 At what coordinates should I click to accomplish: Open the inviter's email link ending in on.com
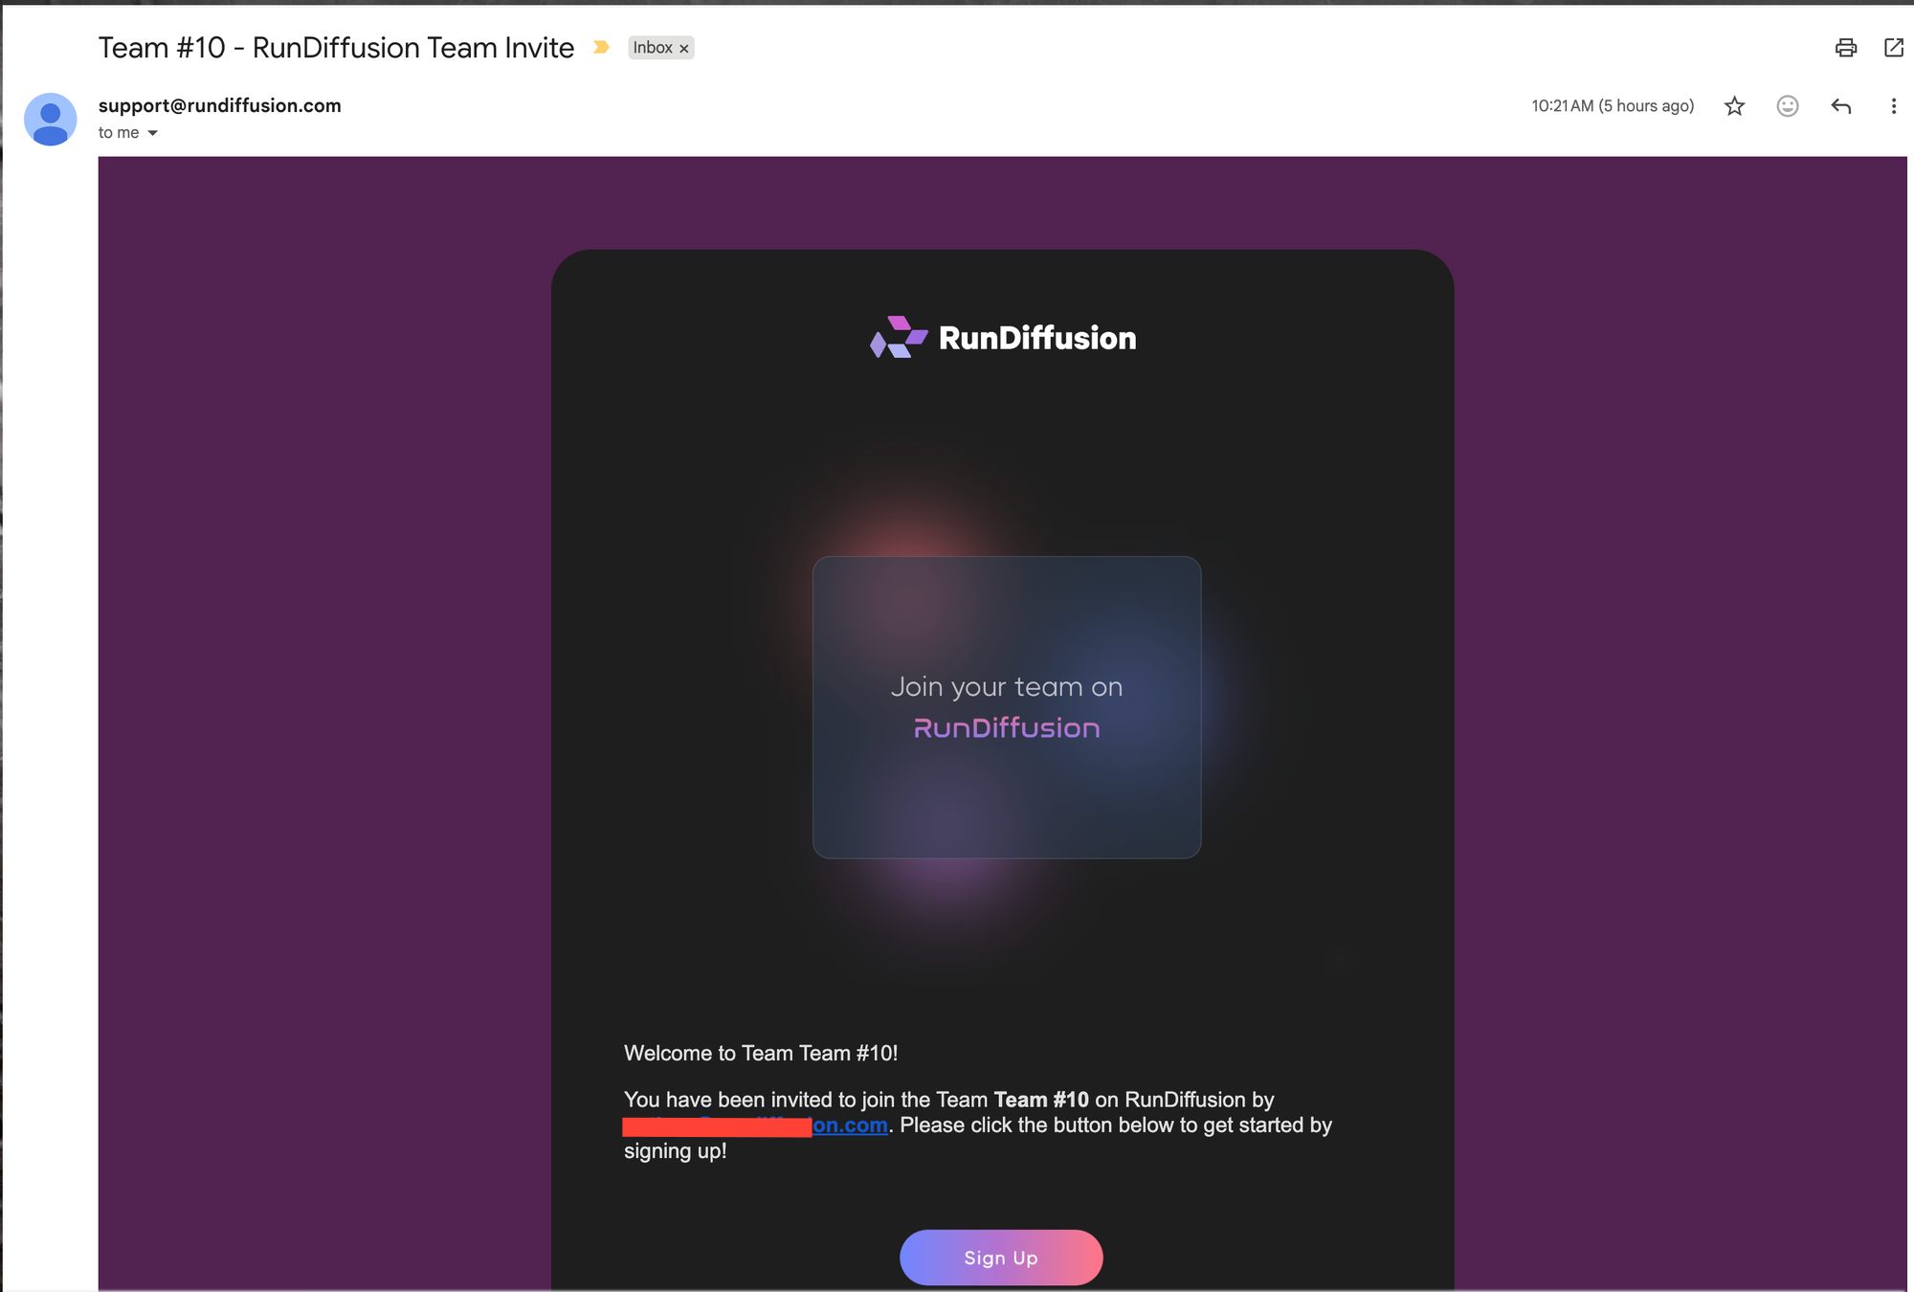[x=850, y=1125]
